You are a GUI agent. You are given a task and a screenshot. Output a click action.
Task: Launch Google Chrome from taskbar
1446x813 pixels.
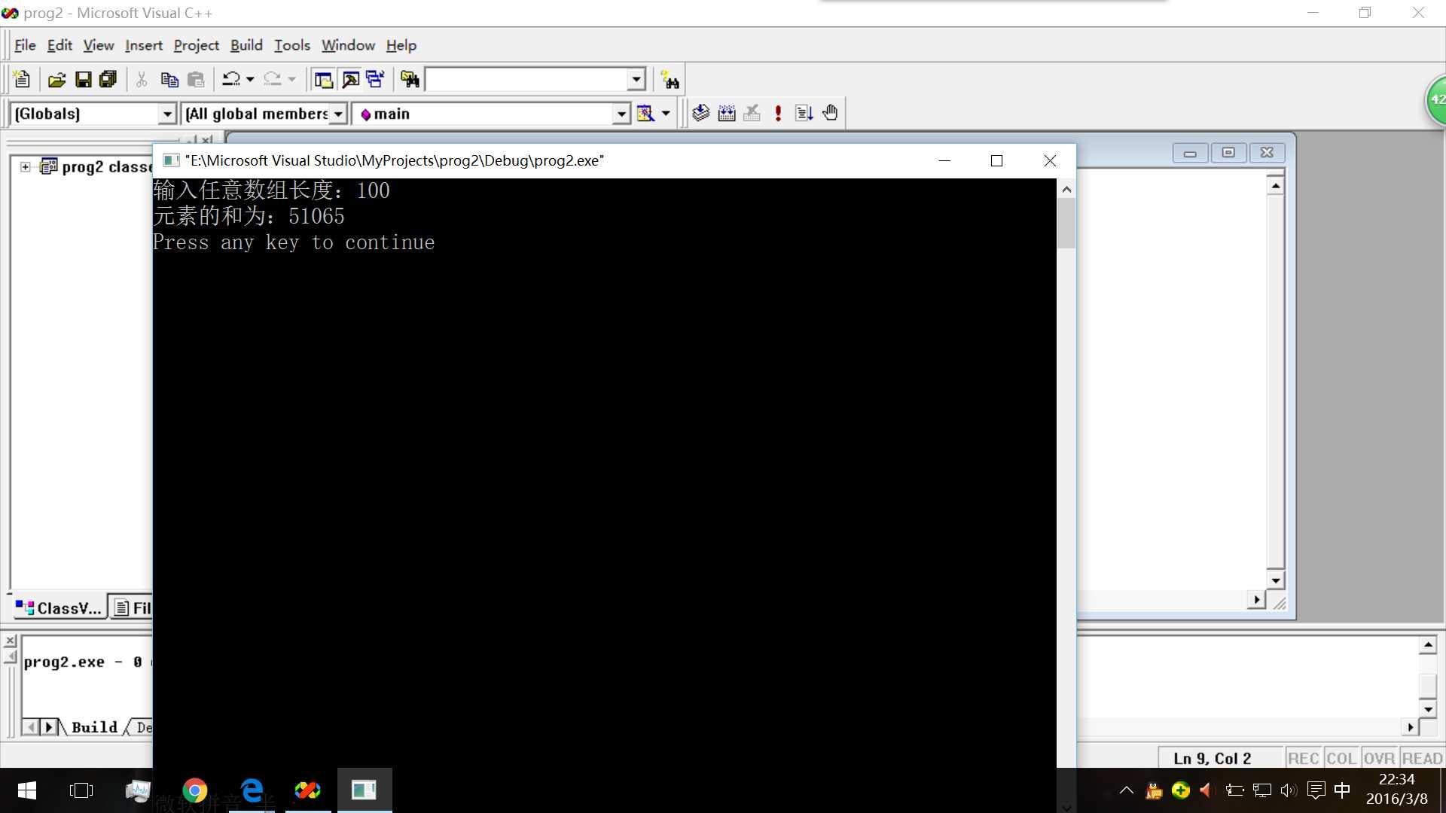pos(194,790)
